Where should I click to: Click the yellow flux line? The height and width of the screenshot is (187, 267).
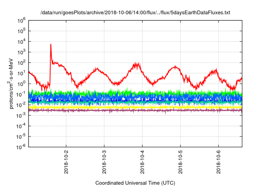point(135,107)
